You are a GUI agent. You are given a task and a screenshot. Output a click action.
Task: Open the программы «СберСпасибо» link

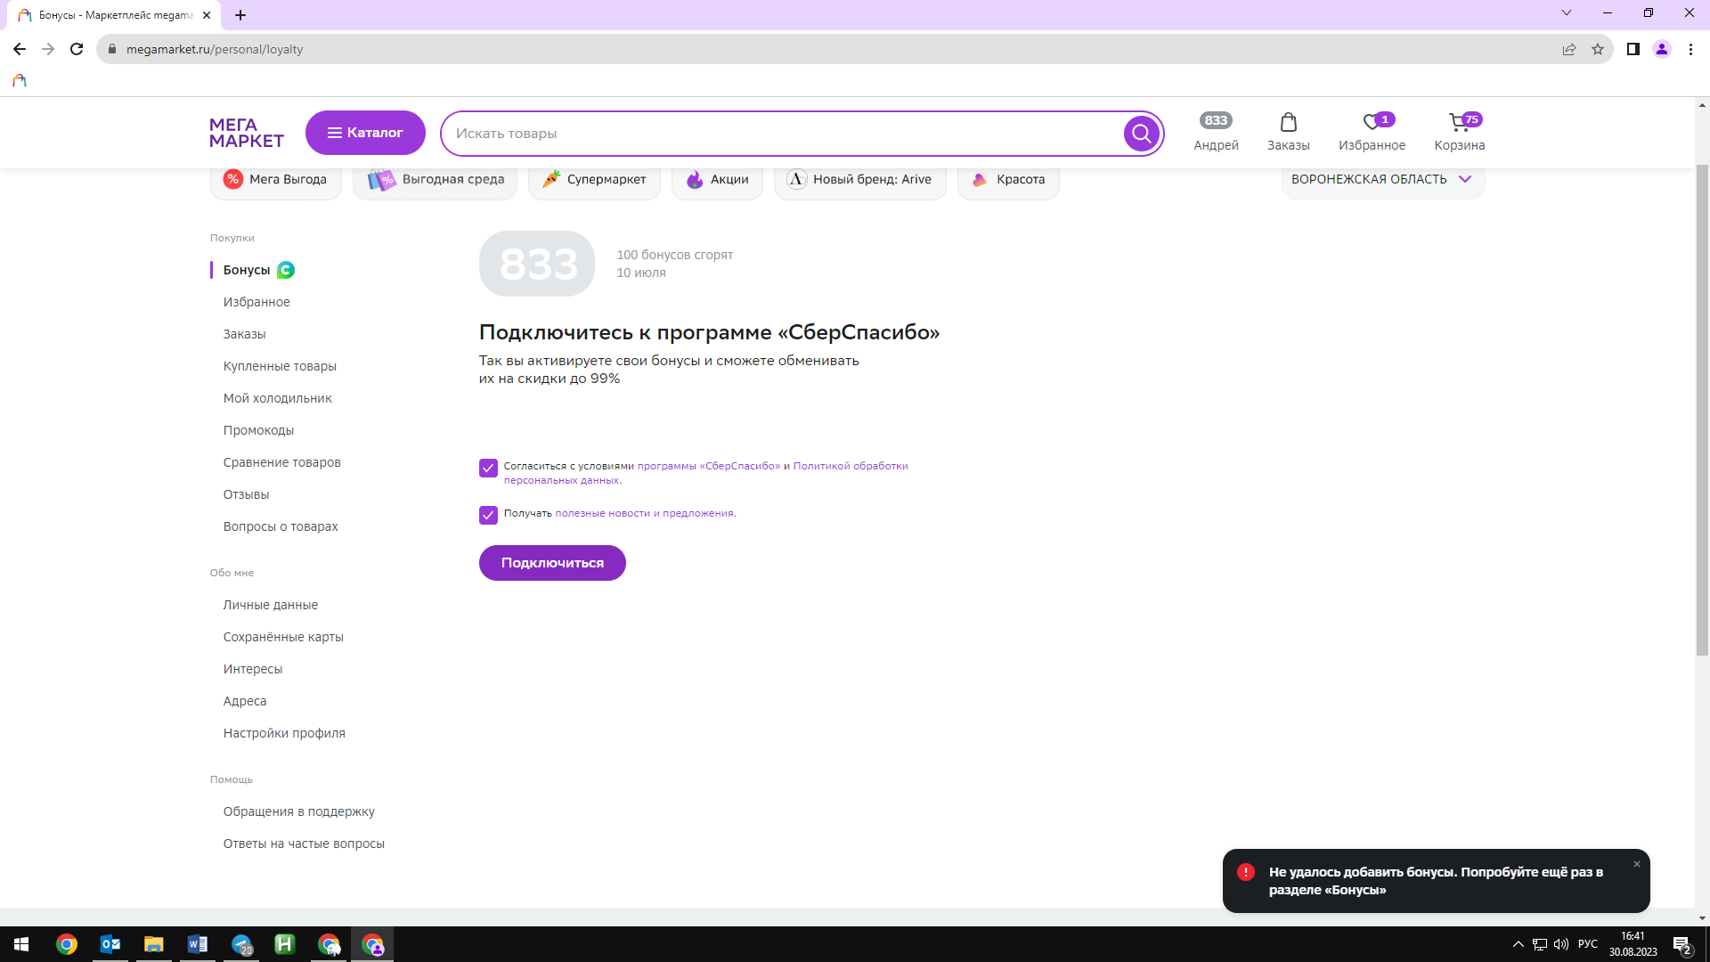click(x=708, y=466)
